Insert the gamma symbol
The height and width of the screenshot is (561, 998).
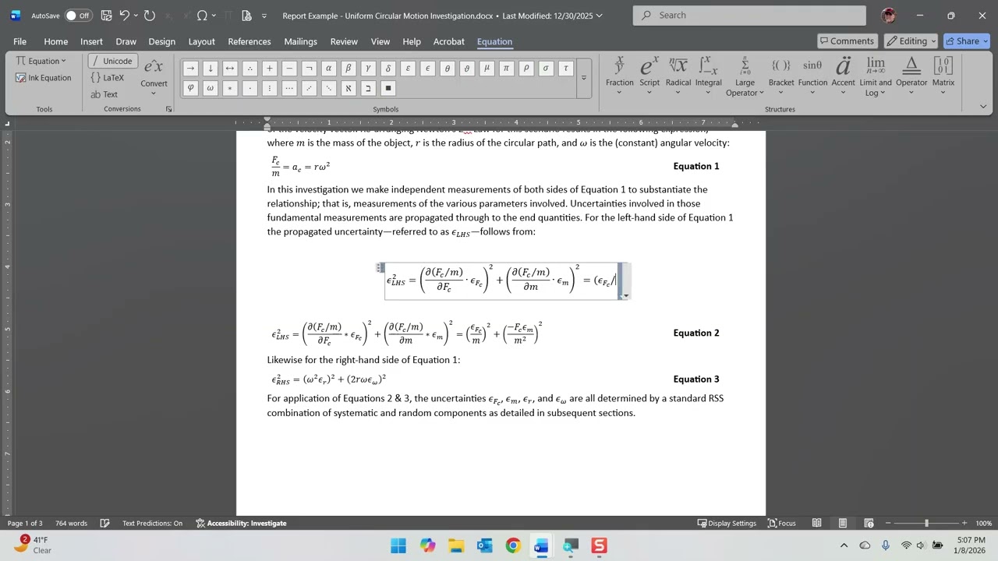point(368,69)
